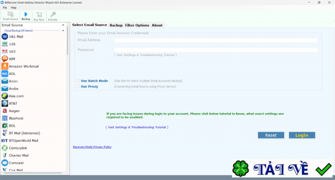Pick the AOL source icon
Viewport: 335px width, 180px height.
5,73
